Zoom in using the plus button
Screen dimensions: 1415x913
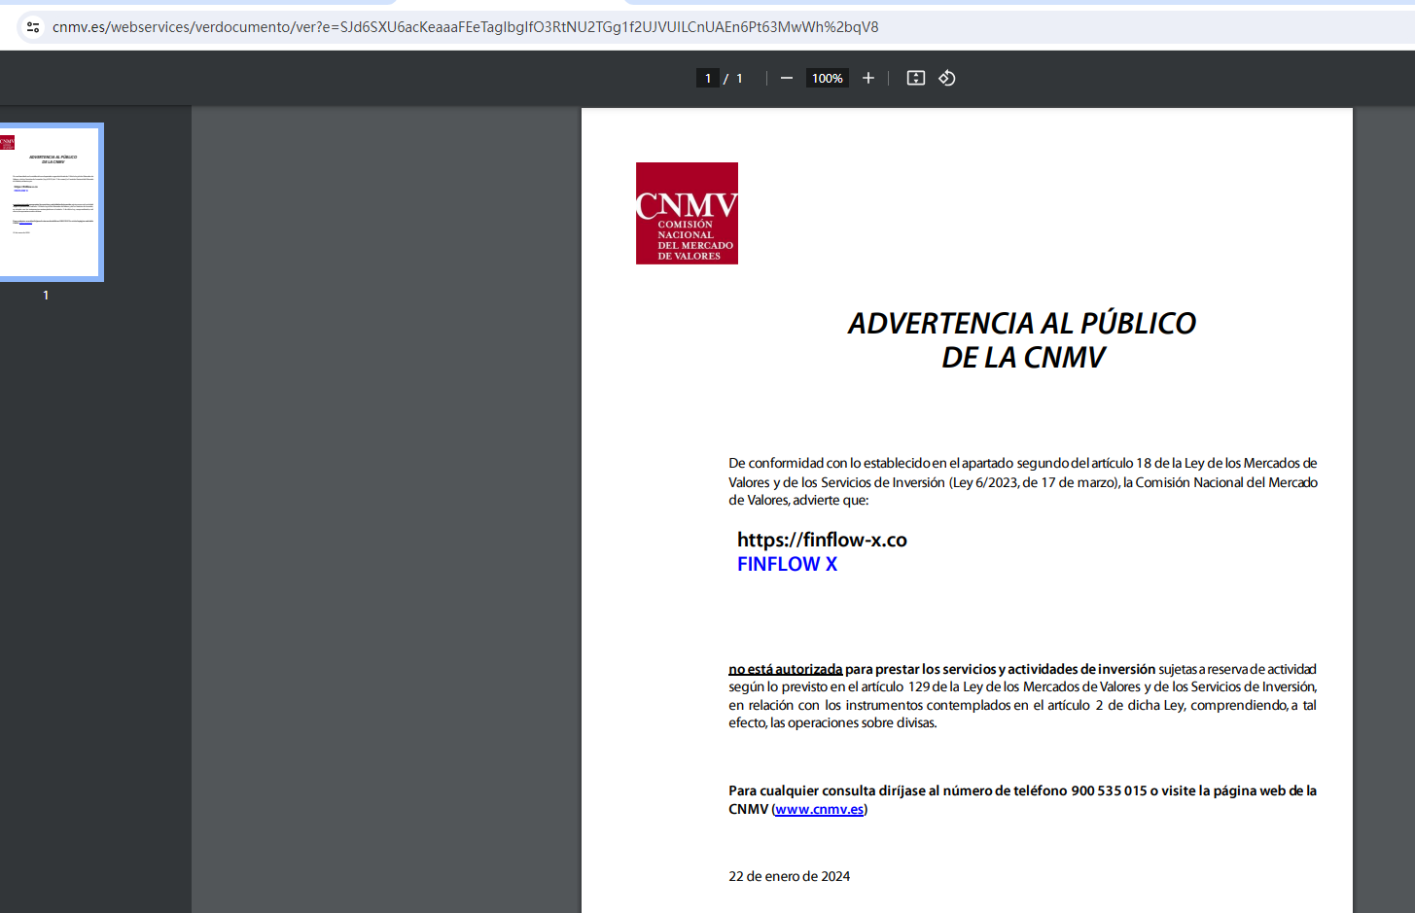coord(868,78)
